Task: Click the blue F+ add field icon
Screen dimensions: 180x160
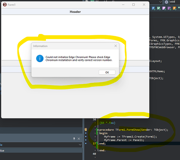Action: click(153, 8)
